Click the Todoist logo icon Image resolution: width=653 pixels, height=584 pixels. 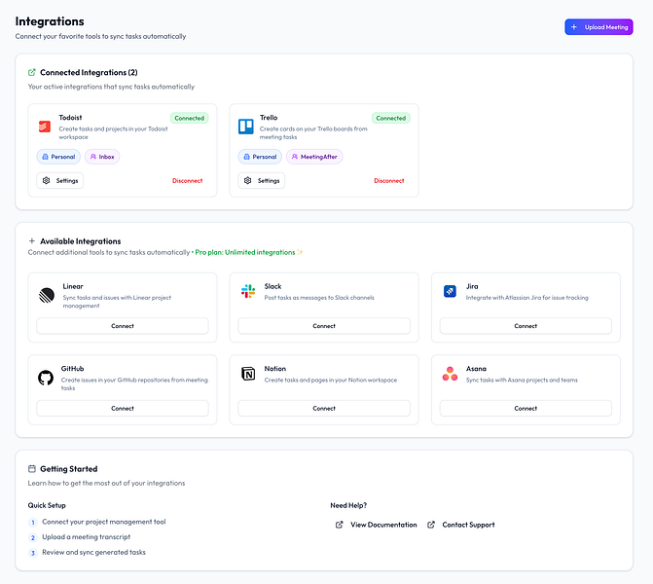[45, 127]
